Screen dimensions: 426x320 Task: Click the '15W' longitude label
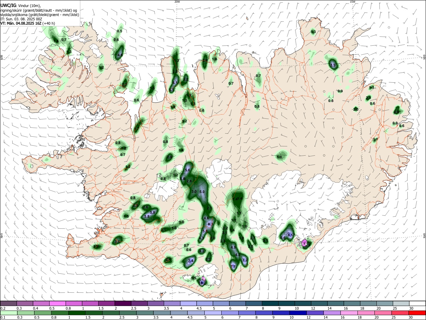(352, 2)
